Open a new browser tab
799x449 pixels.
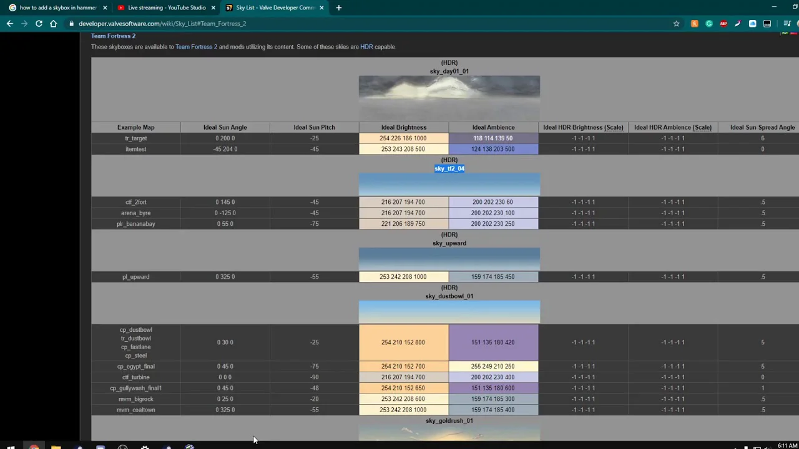click(x=338, y=7)
